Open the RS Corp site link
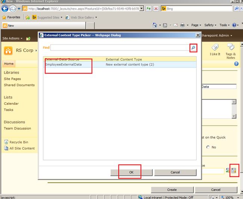 24,50
